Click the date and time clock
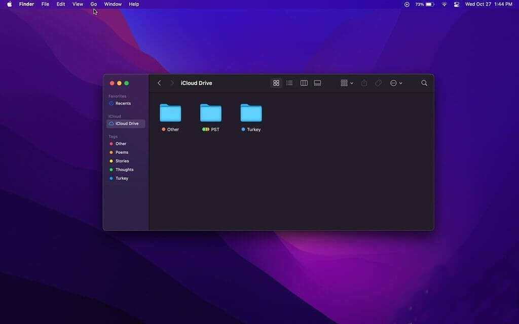Screen dimensions: 519x324 pos(489,4)
